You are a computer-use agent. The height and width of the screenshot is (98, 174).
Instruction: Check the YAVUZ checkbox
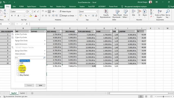point(19,73)
